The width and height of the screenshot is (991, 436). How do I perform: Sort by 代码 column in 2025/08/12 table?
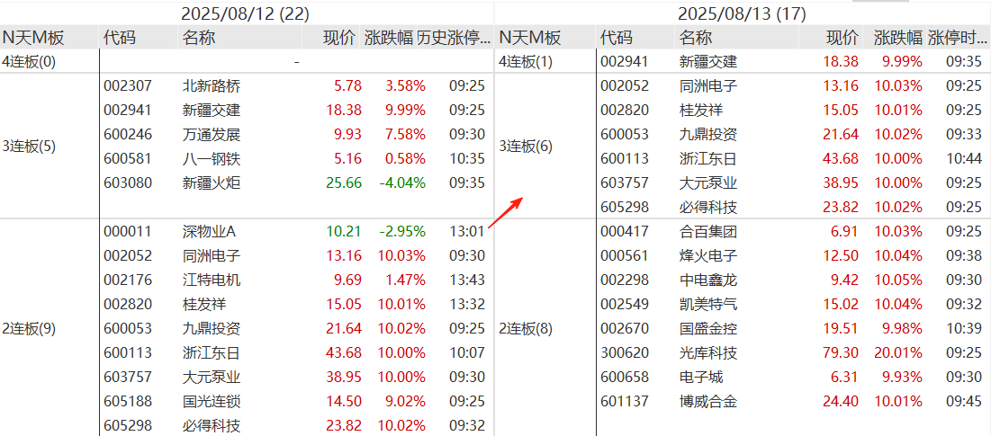point(120,38)
